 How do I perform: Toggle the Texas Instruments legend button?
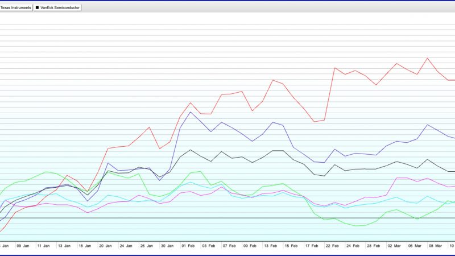coord(16,8)
